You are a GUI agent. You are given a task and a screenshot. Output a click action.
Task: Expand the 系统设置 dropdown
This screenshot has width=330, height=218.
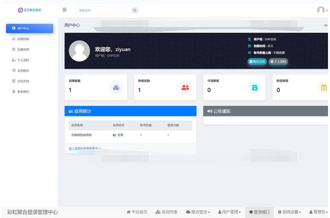289,212
